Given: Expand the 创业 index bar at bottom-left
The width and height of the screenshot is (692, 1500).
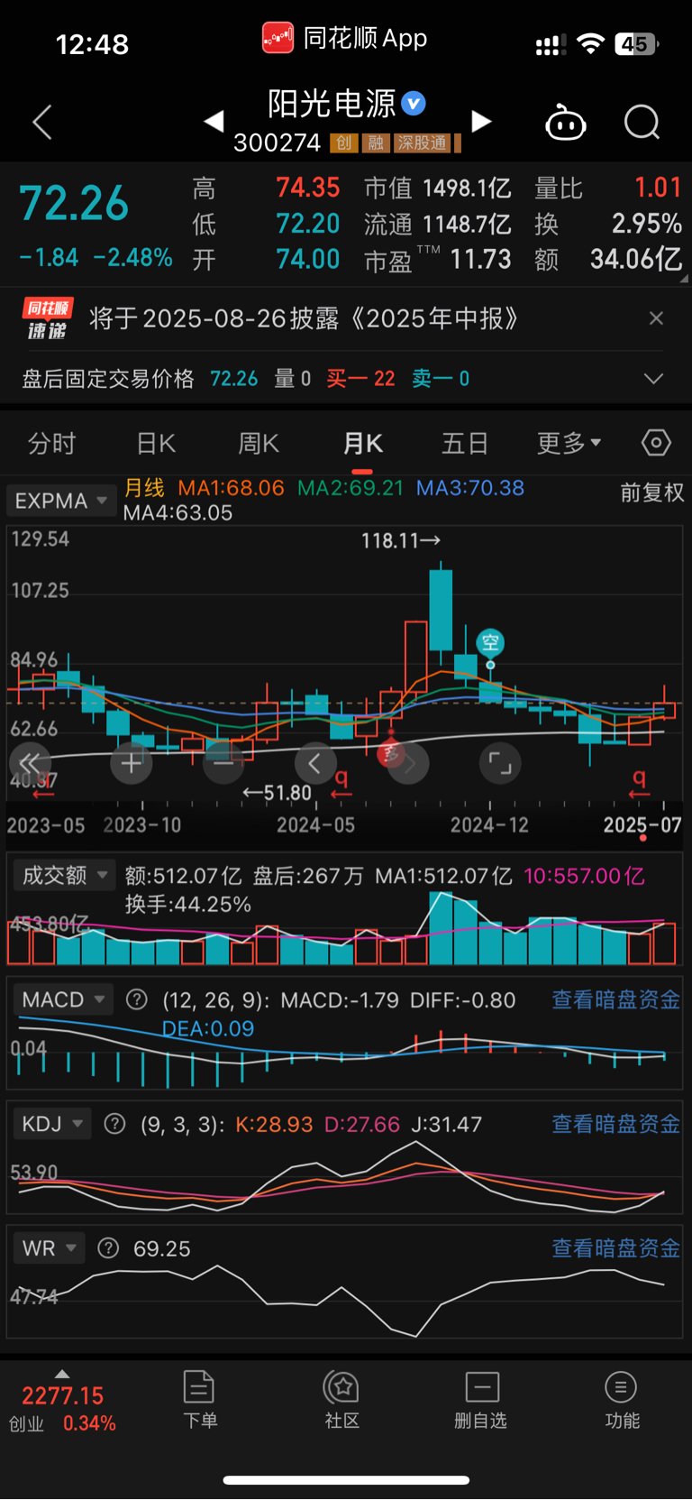Looking at the screenshot, I should (62, 1403).
